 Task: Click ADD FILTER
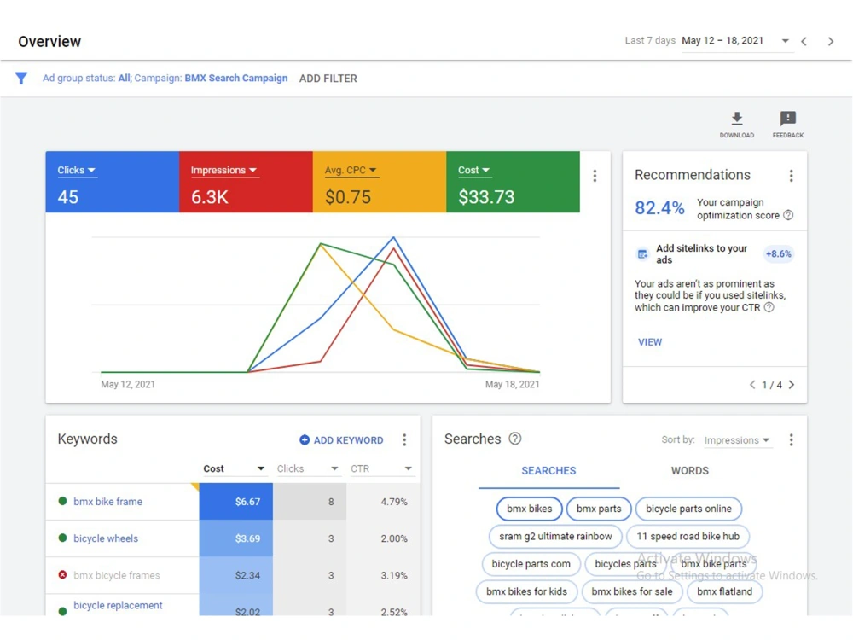(x=328, y=79)
